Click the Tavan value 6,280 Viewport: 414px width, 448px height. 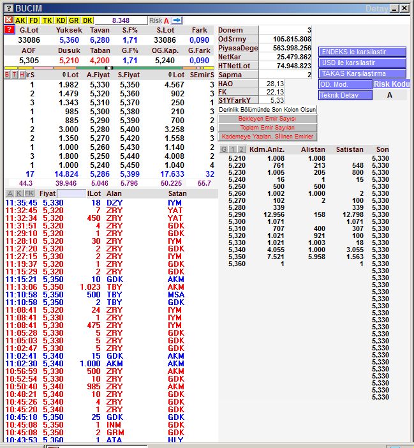pyautogui.click(x=100, y=40)
